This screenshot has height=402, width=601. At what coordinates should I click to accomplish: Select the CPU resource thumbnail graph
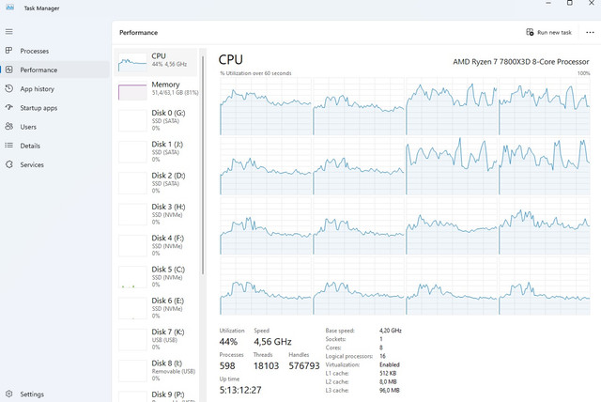132,63
